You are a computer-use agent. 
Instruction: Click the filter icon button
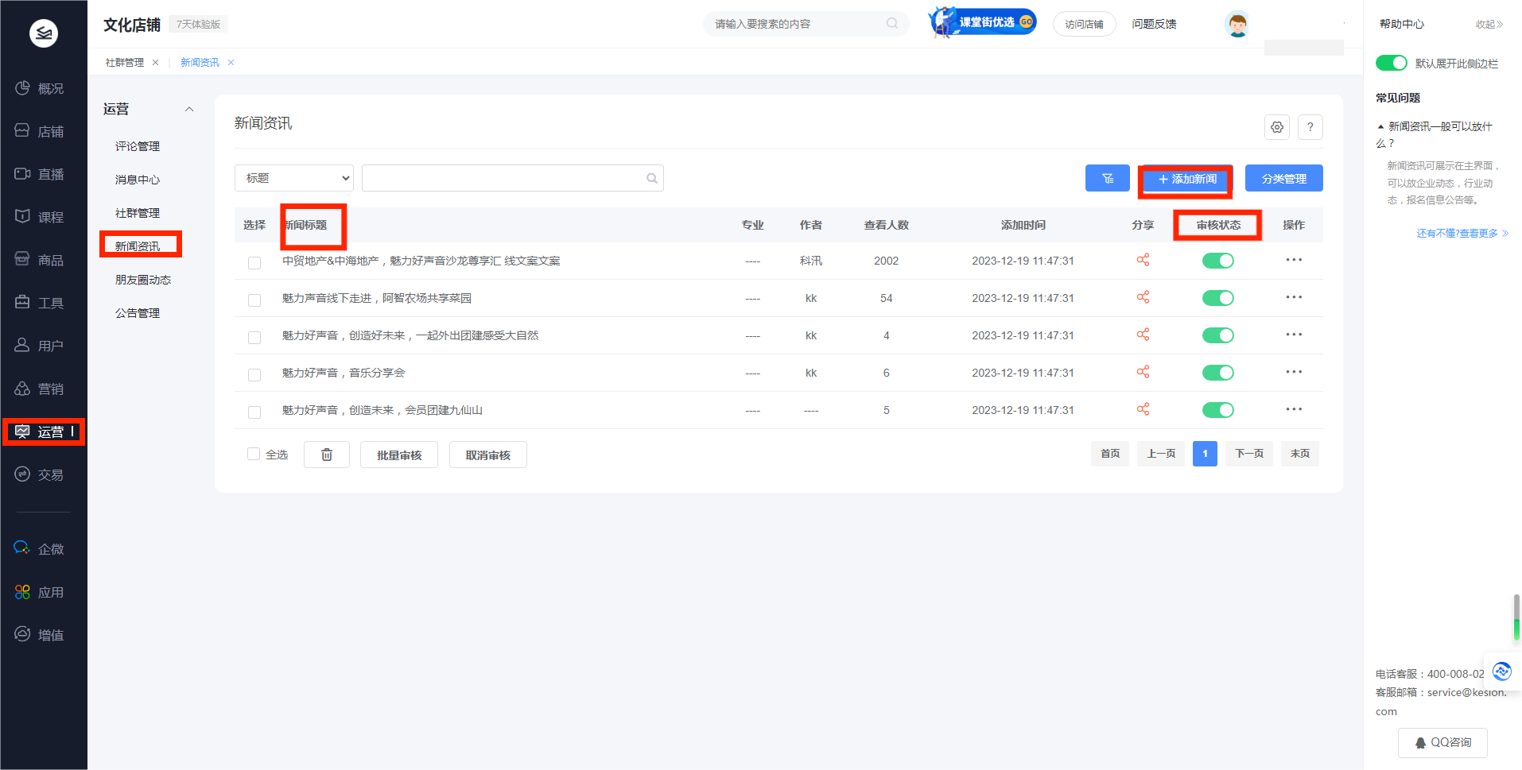[x=1108, y=178]
